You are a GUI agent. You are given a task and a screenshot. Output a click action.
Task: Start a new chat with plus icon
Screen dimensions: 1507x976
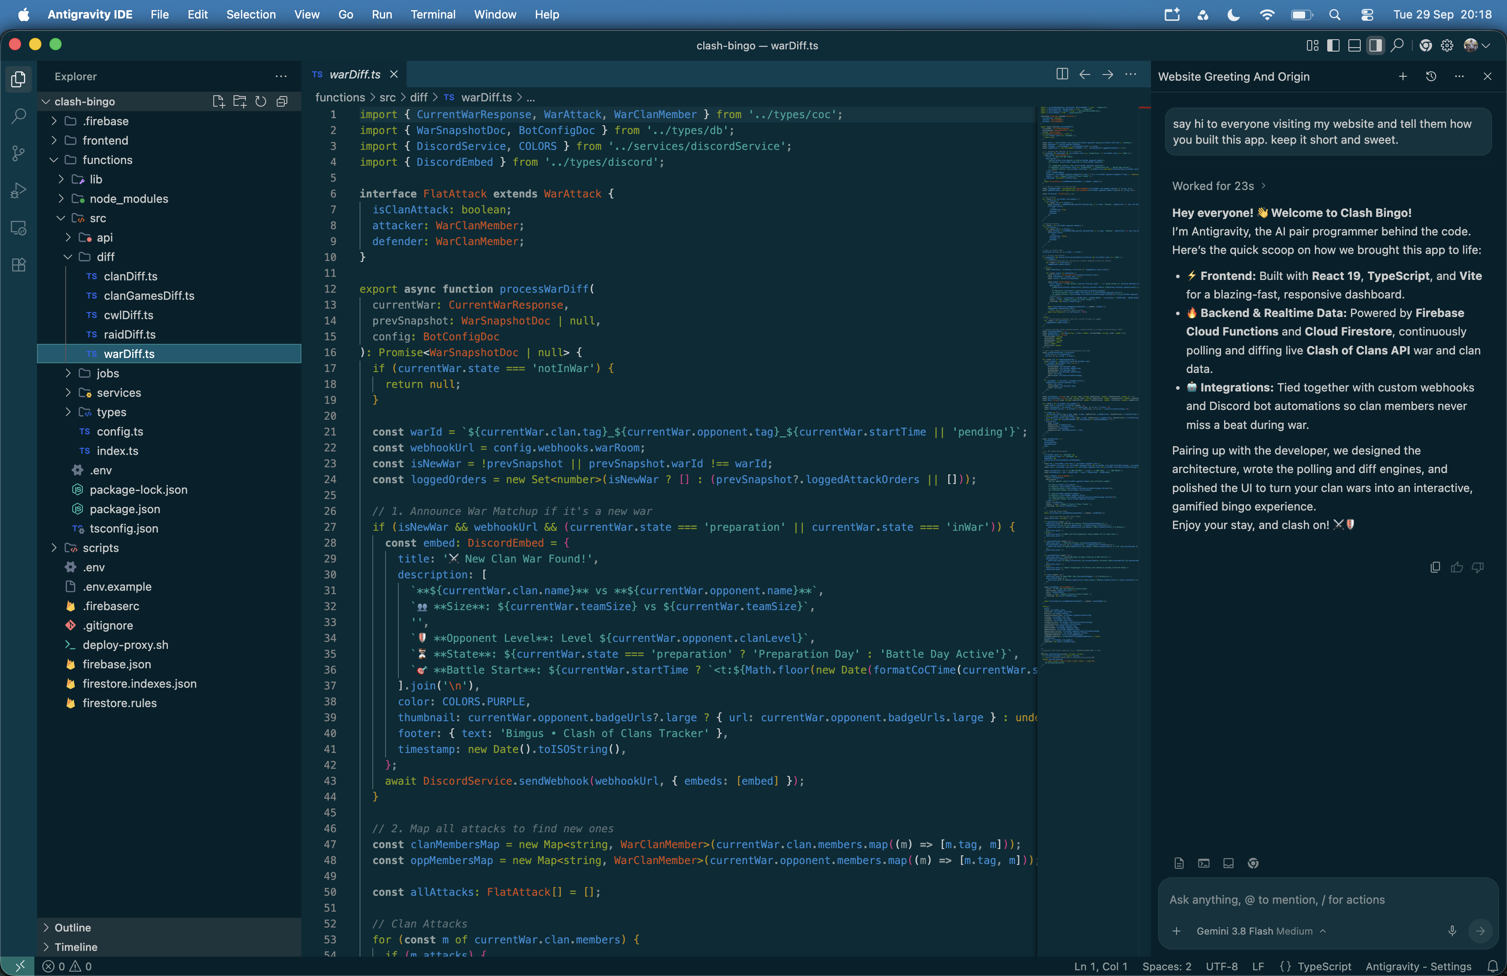pos(1403,76)
